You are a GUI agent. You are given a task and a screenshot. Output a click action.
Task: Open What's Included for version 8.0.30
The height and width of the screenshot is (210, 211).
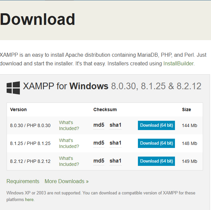(x=69, y=125)
